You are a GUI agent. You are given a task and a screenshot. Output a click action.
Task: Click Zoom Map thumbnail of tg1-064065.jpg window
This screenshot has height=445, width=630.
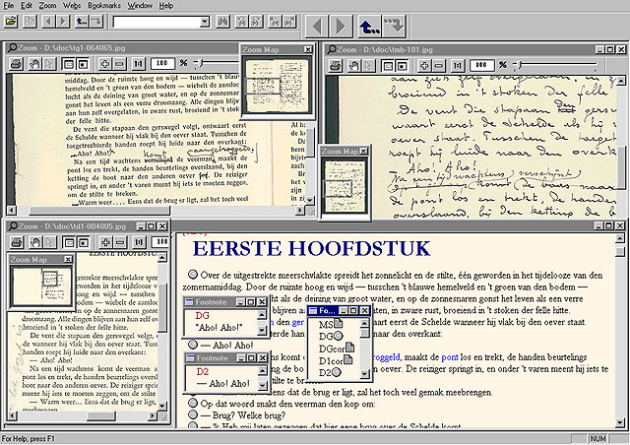278,86
